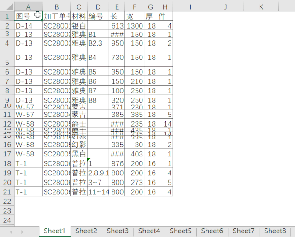Screen dimensions: 295x237
Task: Select column J header
Action: pos(226,7)
